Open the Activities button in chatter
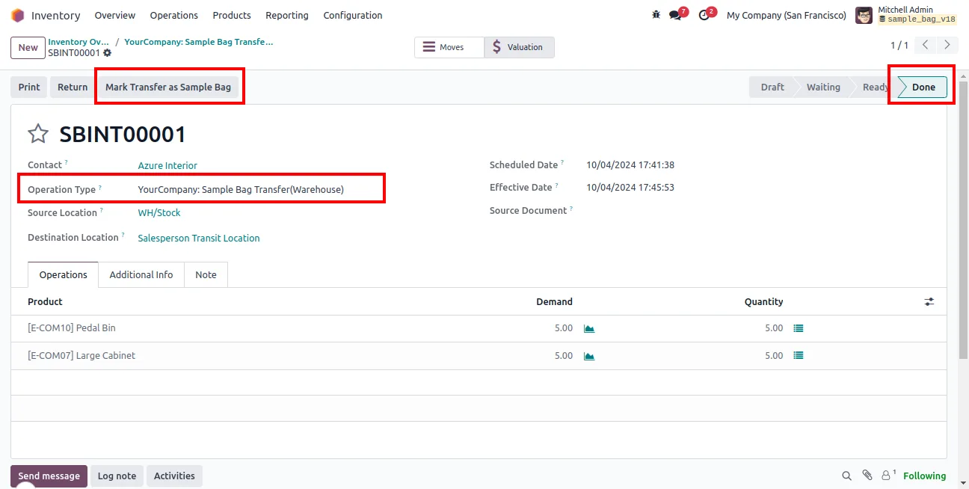969x489 pixels. coord(174,476)
